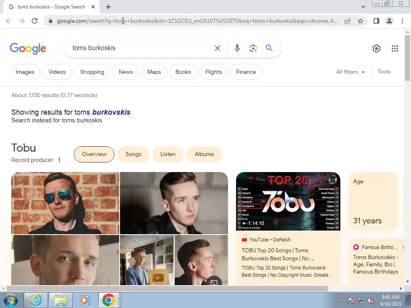Switch to Flights results
The width and height of the screenshot is (411, 308).
(214, 72)
